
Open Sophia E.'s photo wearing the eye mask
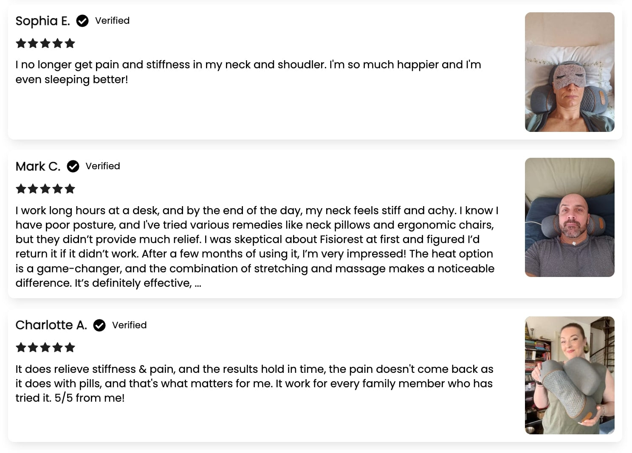coord(569,72)
